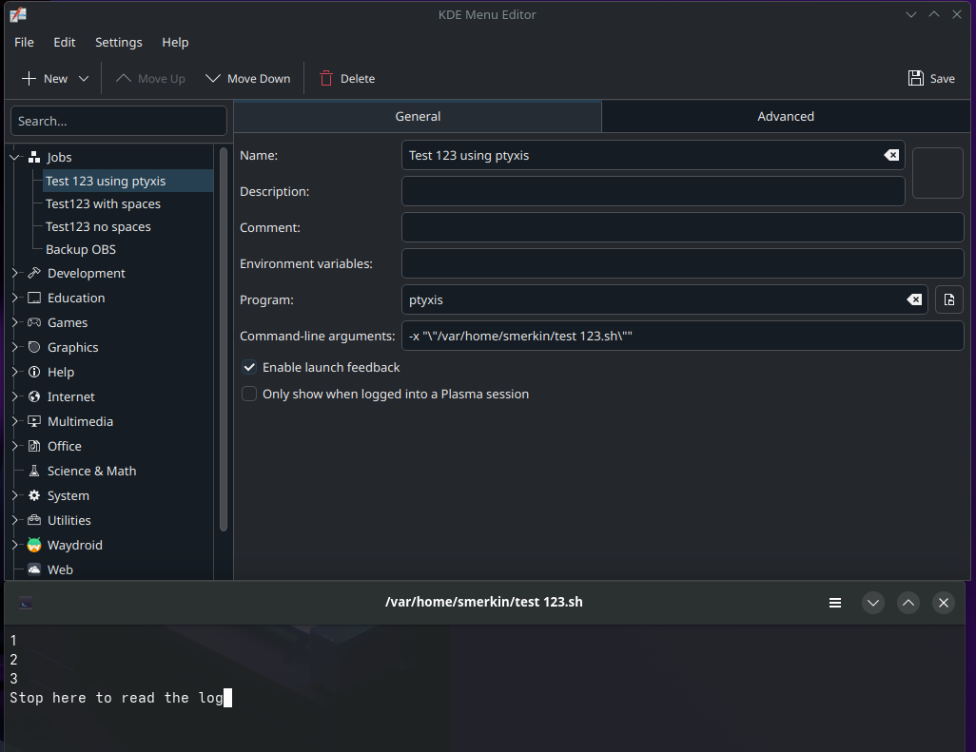Select the Backup OBS entry
Viewport: 976px width, 752px height.
coord(82,249)
